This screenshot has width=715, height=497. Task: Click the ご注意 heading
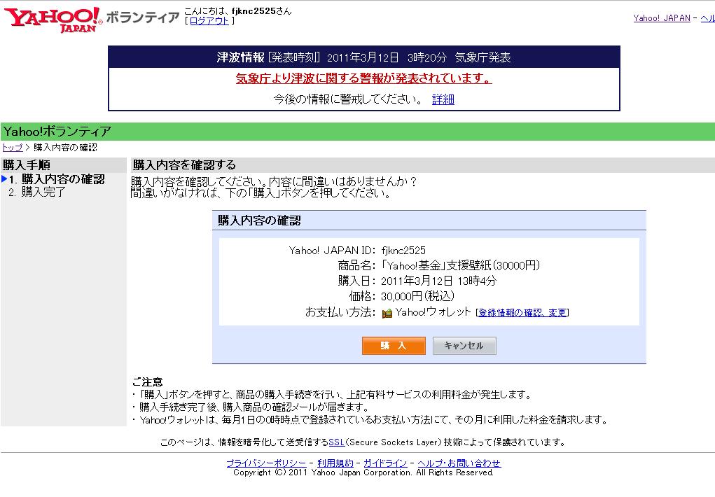(147, 381)
